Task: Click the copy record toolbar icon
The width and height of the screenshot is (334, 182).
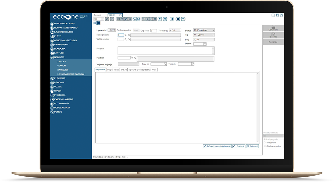Action: 122,19
